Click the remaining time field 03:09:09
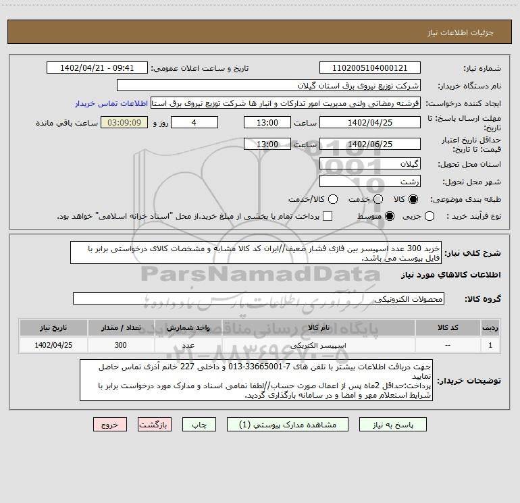This screenshot has width=520, height=503. pyautogui.click(x=124, y=122)
